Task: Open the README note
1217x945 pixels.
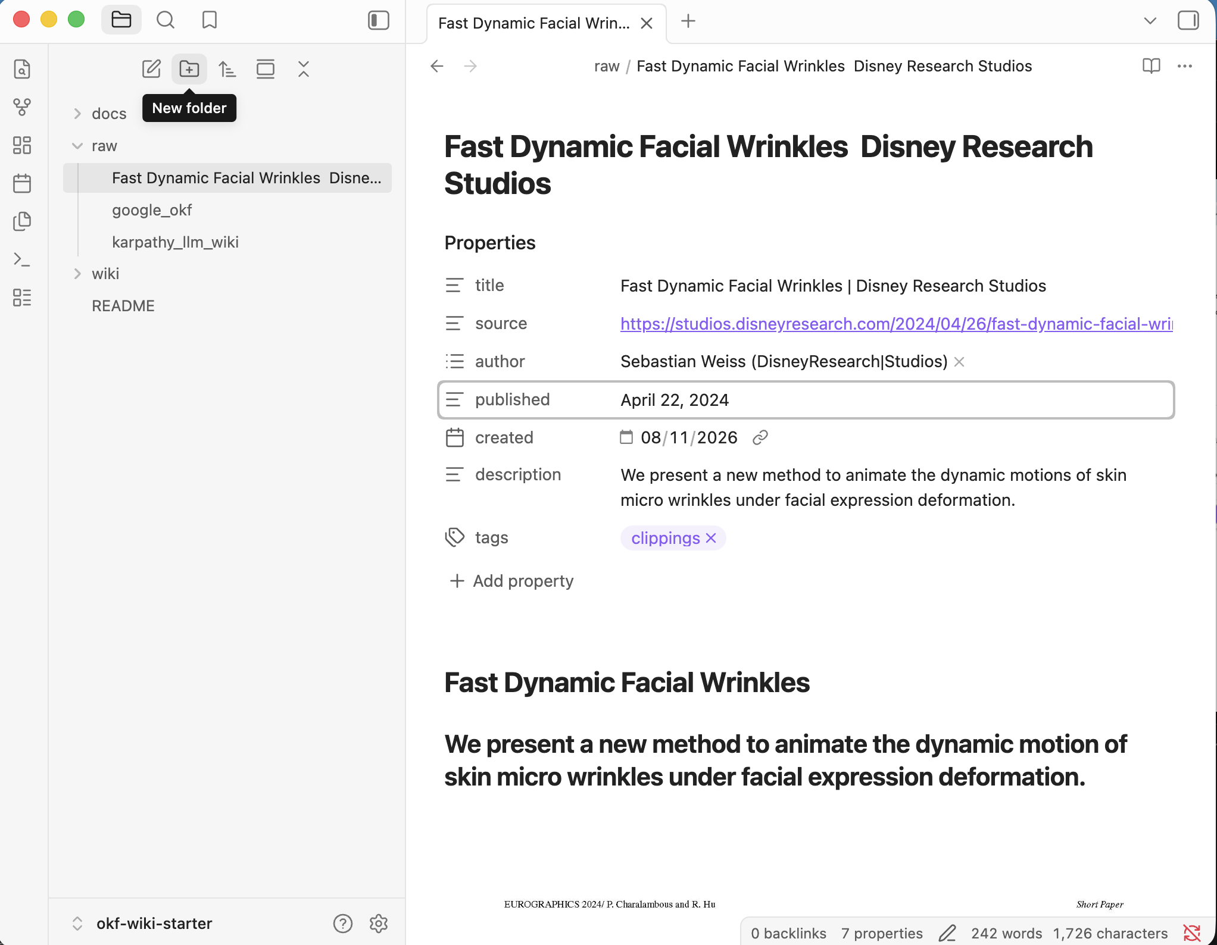Action: [227, 306]
